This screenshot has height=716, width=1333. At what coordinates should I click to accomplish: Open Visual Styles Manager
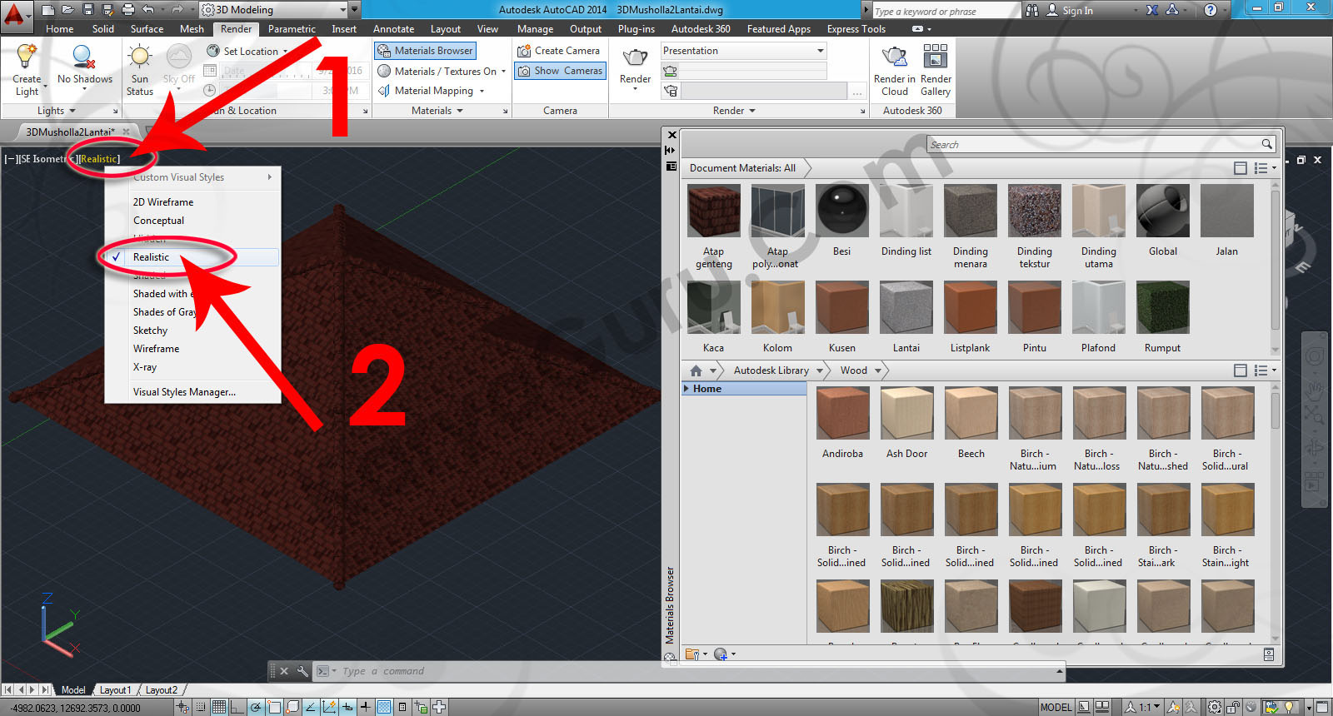[184, 392]
